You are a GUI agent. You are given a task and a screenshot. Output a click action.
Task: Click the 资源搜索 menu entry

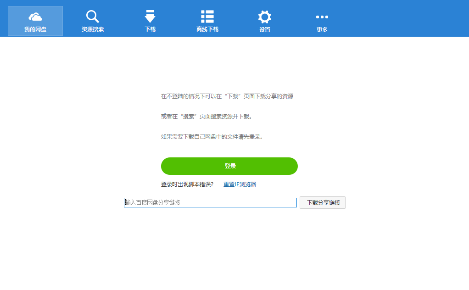click(92, 21)
